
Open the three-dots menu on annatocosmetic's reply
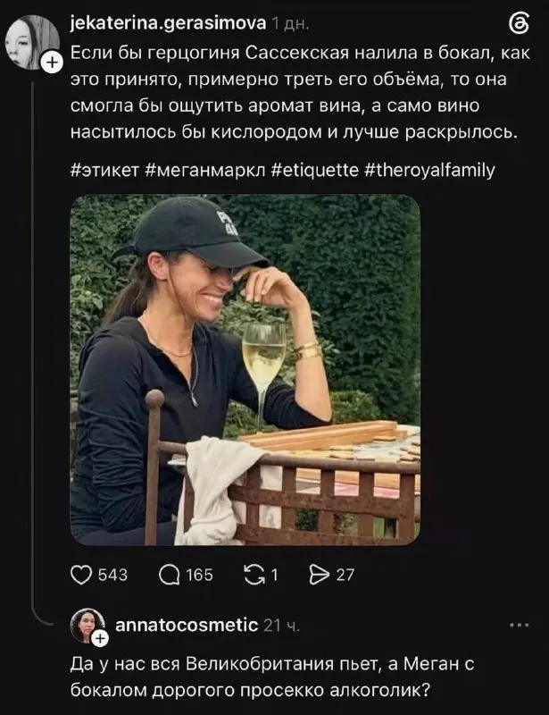click(x=519, y=625)
